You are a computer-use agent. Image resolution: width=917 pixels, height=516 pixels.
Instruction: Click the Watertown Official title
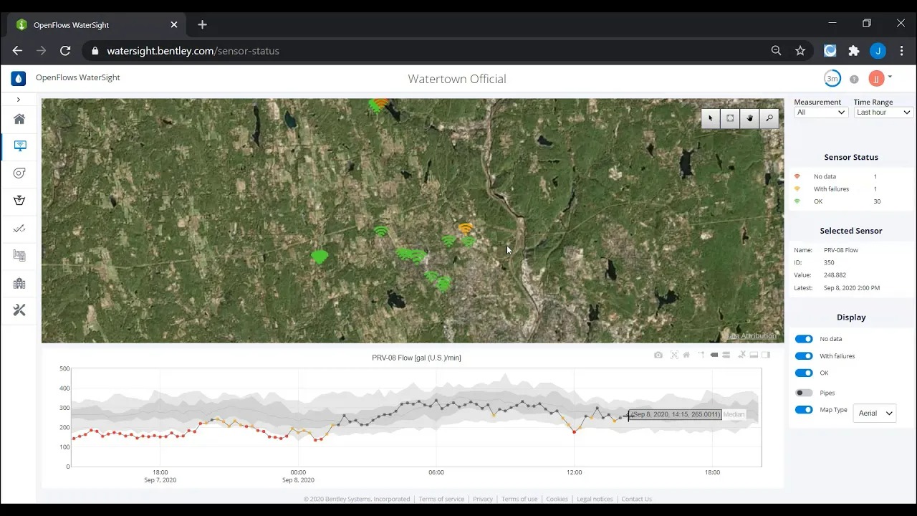pyautogui.click(x=457, y=79)
